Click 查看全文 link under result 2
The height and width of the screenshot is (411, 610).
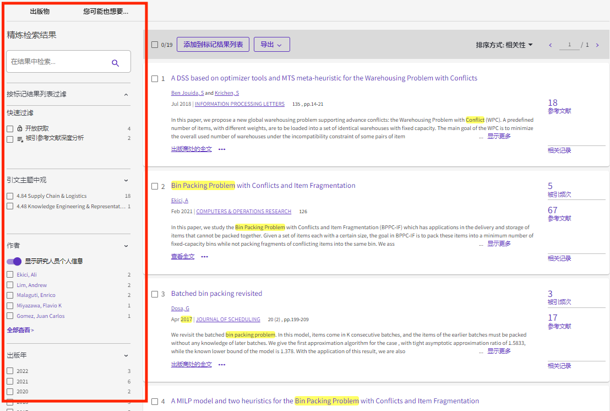(x=183, y=257)
